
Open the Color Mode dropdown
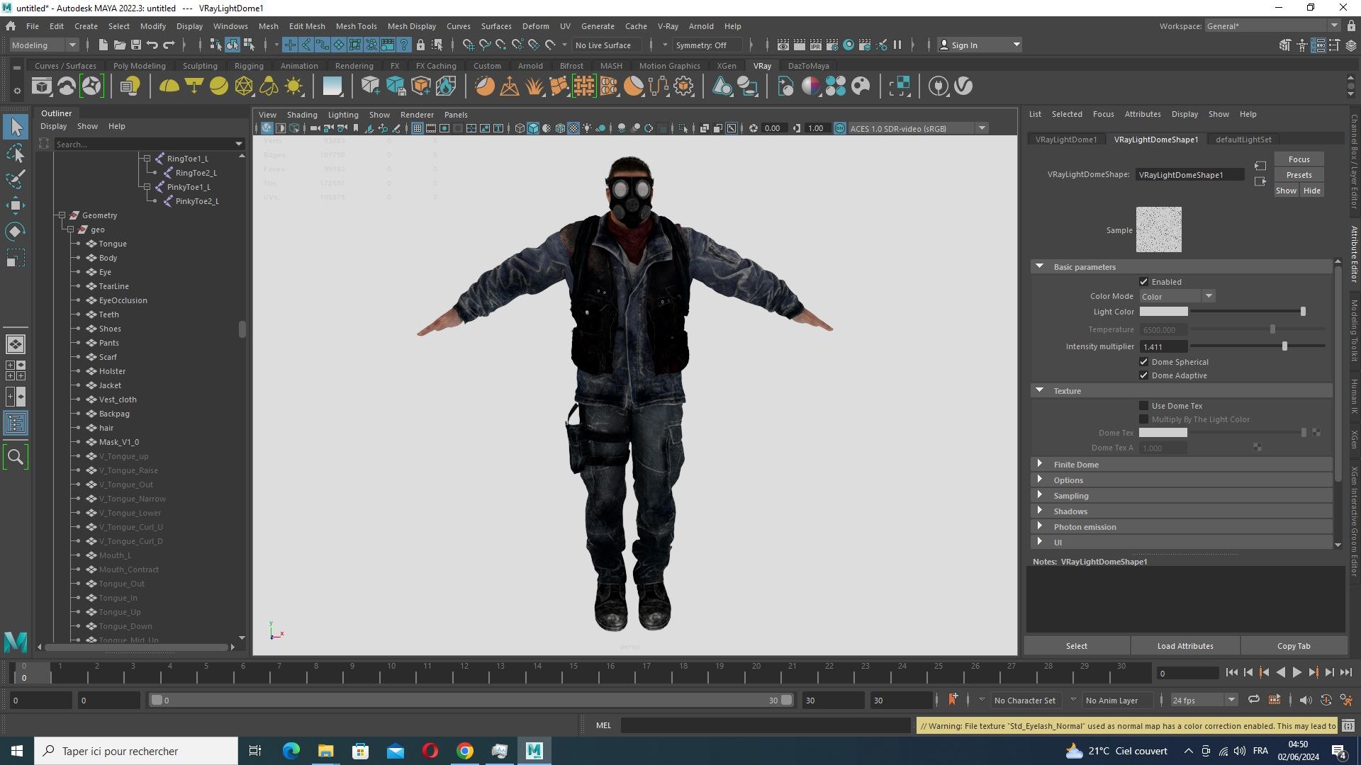click(x=1177, y=297)
